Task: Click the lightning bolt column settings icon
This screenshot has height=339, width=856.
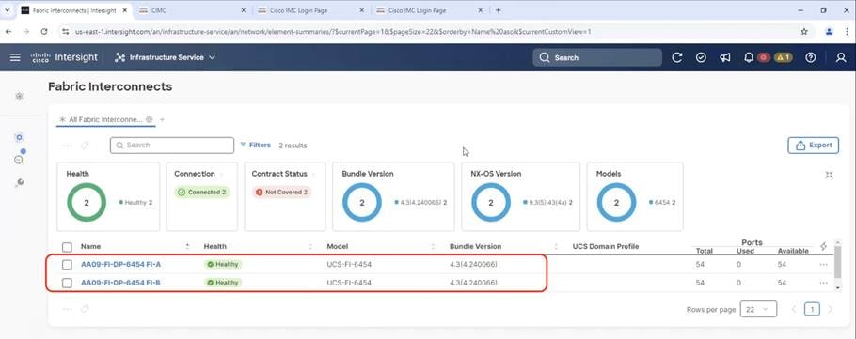Action: (823, 246)
